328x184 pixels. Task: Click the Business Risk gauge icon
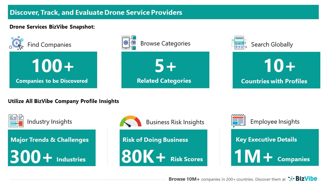point(130,121)
